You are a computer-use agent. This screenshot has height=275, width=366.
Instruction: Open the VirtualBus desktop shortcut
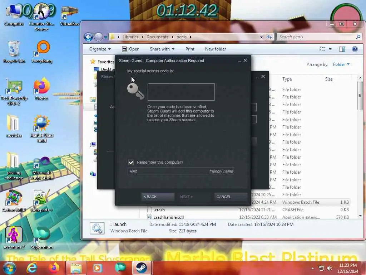69,15
